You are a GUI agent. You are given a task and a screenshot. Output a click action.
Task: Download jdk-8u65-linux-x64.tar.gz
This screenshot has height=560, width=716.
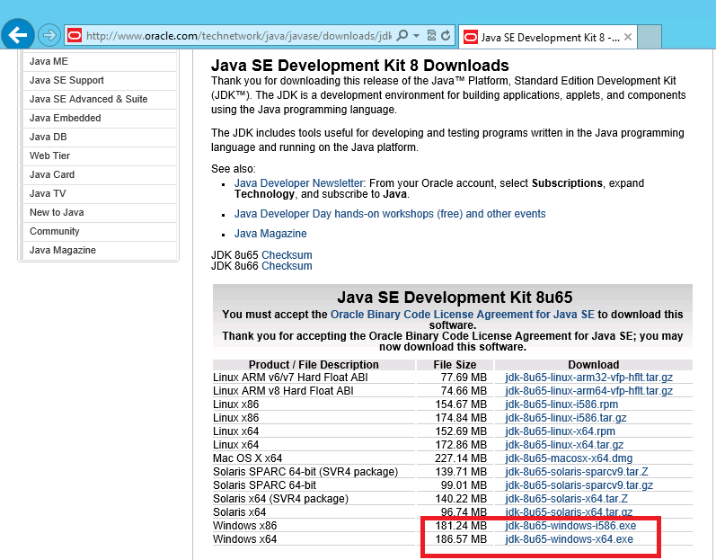[x=564, y=445]
